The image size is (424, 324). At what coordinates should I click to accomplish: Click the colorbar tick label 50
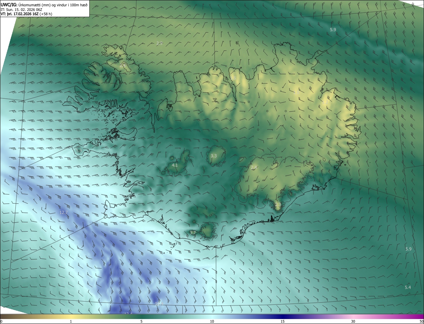click(422, 322)
